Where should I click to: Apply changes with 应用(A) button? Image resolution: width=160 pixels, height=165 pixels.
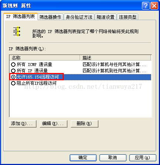tap(143, 158)
